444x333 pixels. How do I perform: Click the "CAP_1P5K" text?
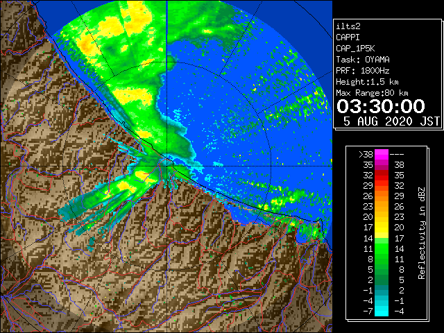coord(355,49)
